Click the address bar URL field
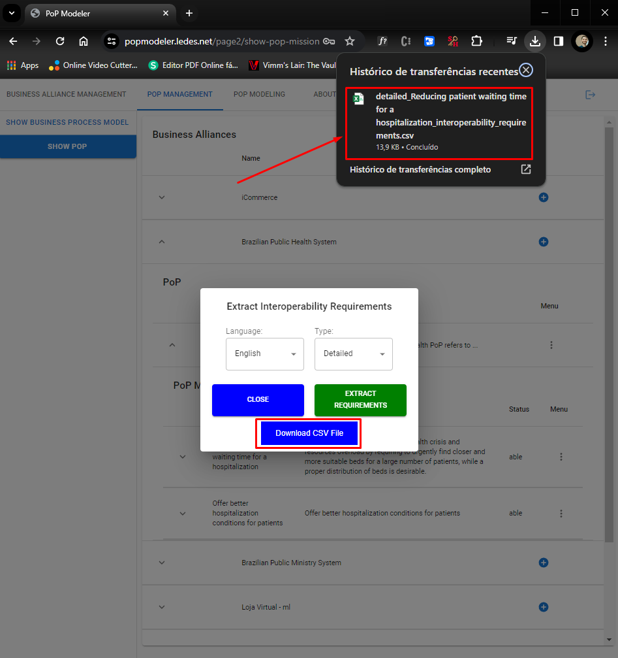618x658 pixels. point(222,41)
